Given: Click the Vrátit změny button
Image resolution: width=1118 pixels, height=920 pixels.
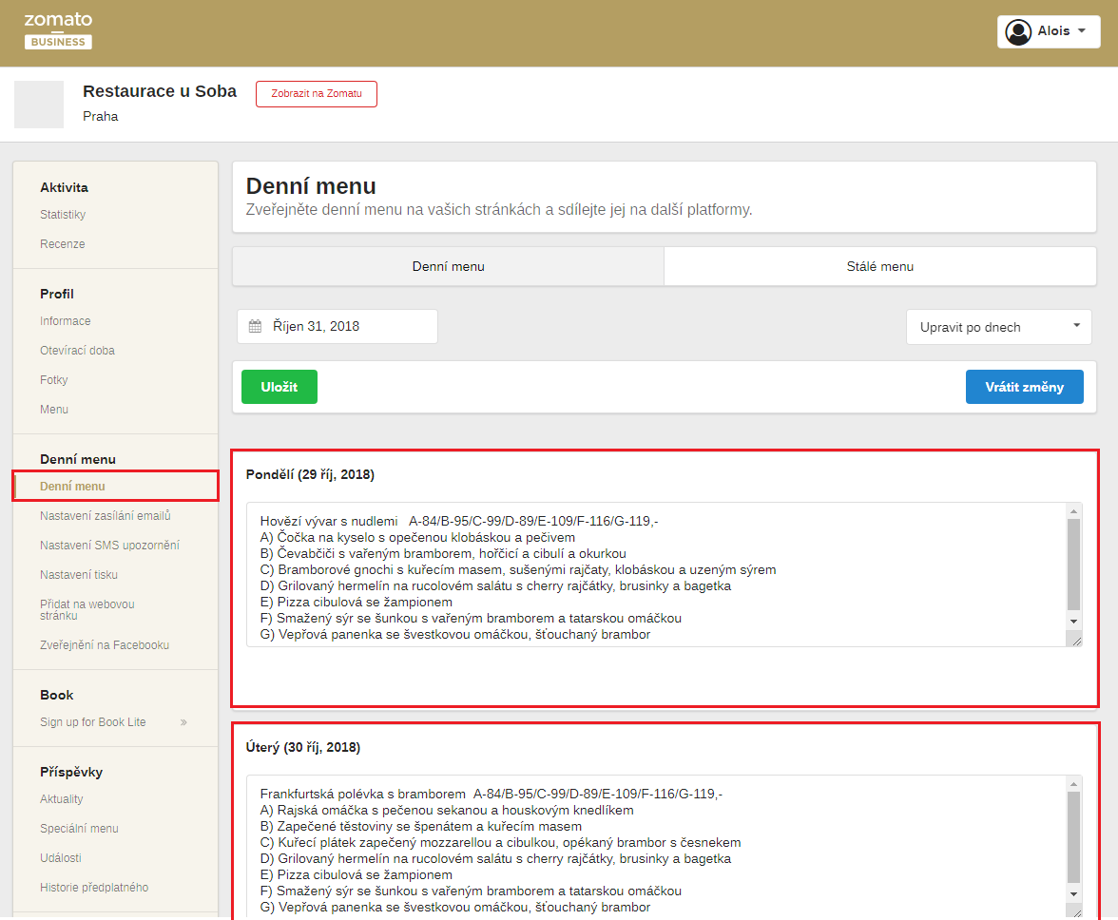Looking at the screenshot, I should click(1024, 387).
